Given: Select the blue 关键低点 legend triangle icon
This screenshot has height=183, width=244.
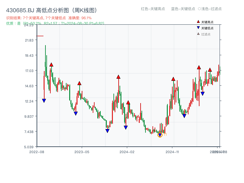Looking at the screenshot, I should point(198,28).
